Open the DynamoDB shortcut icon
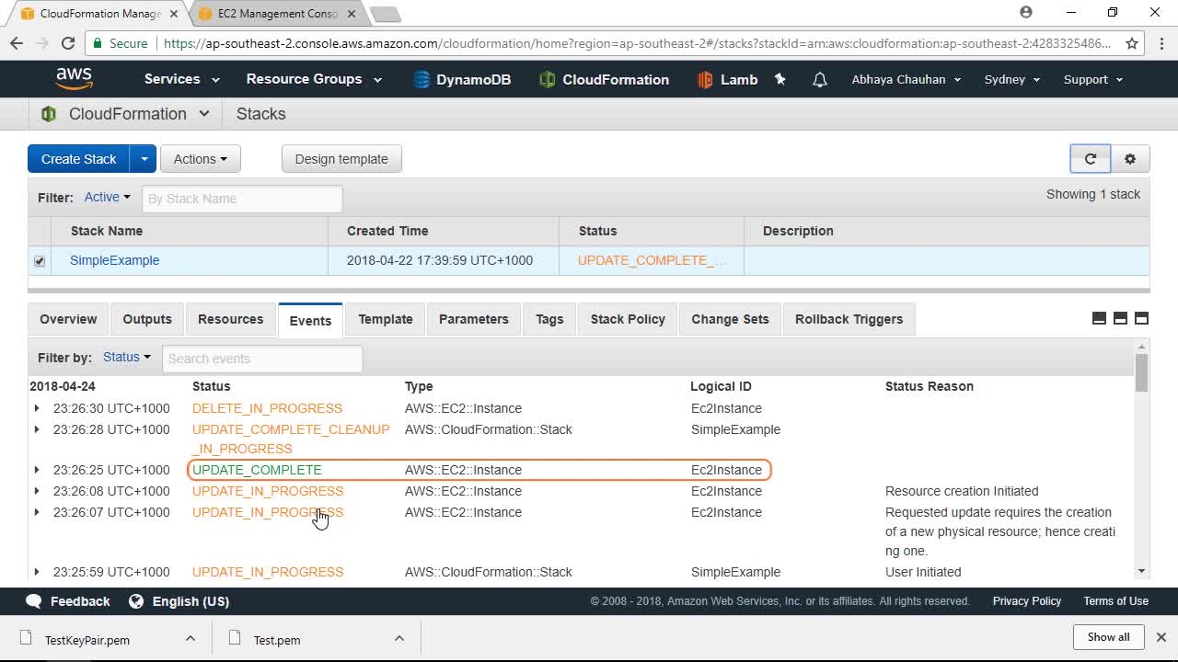1178x662 pixels. click(422, 80)
